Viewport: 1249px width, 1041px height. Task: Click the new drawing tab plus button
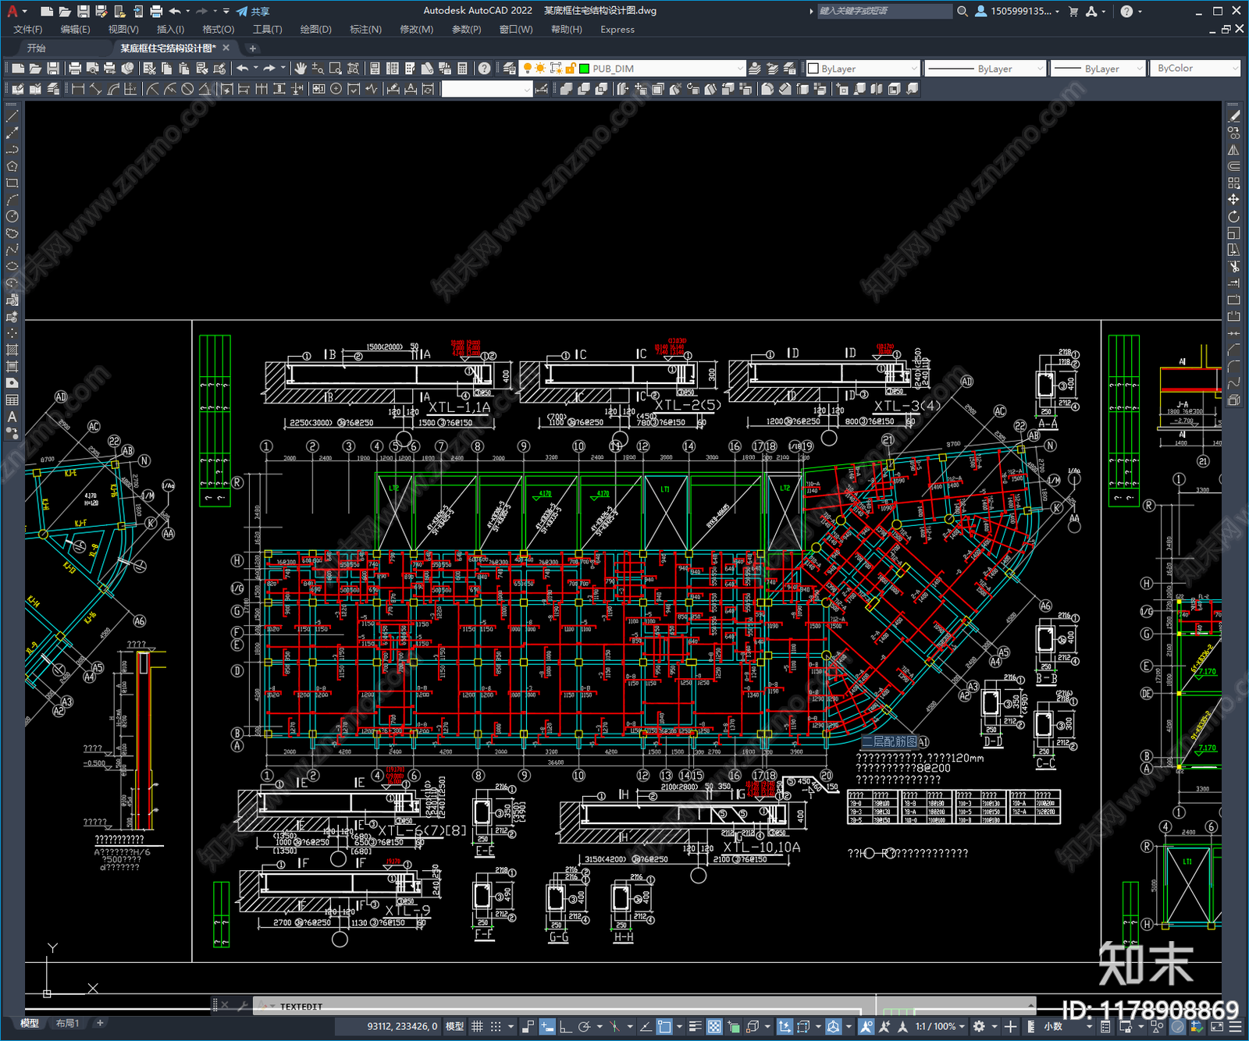click(x=252, y=48)
